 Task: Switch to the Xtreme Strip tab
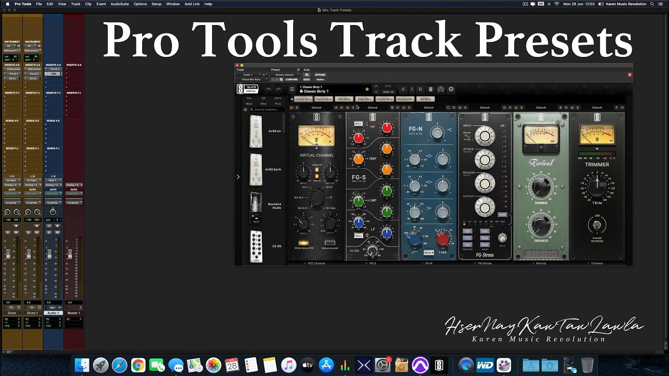385,99
